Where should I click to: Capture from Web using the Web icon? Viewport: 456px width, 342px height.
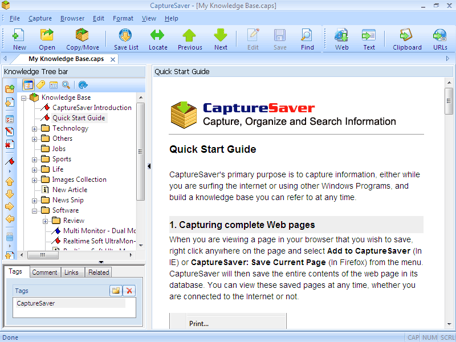click(x=341, y=38)
